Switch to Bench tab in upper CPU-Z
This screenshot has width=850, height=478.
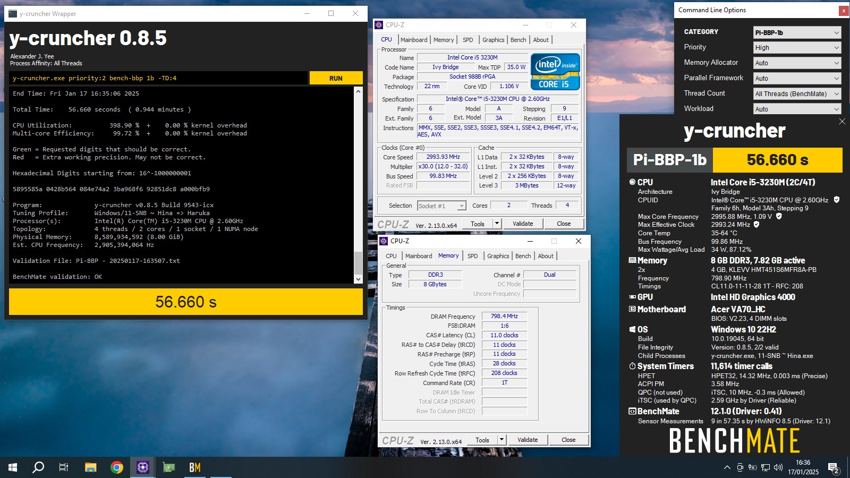518,40
